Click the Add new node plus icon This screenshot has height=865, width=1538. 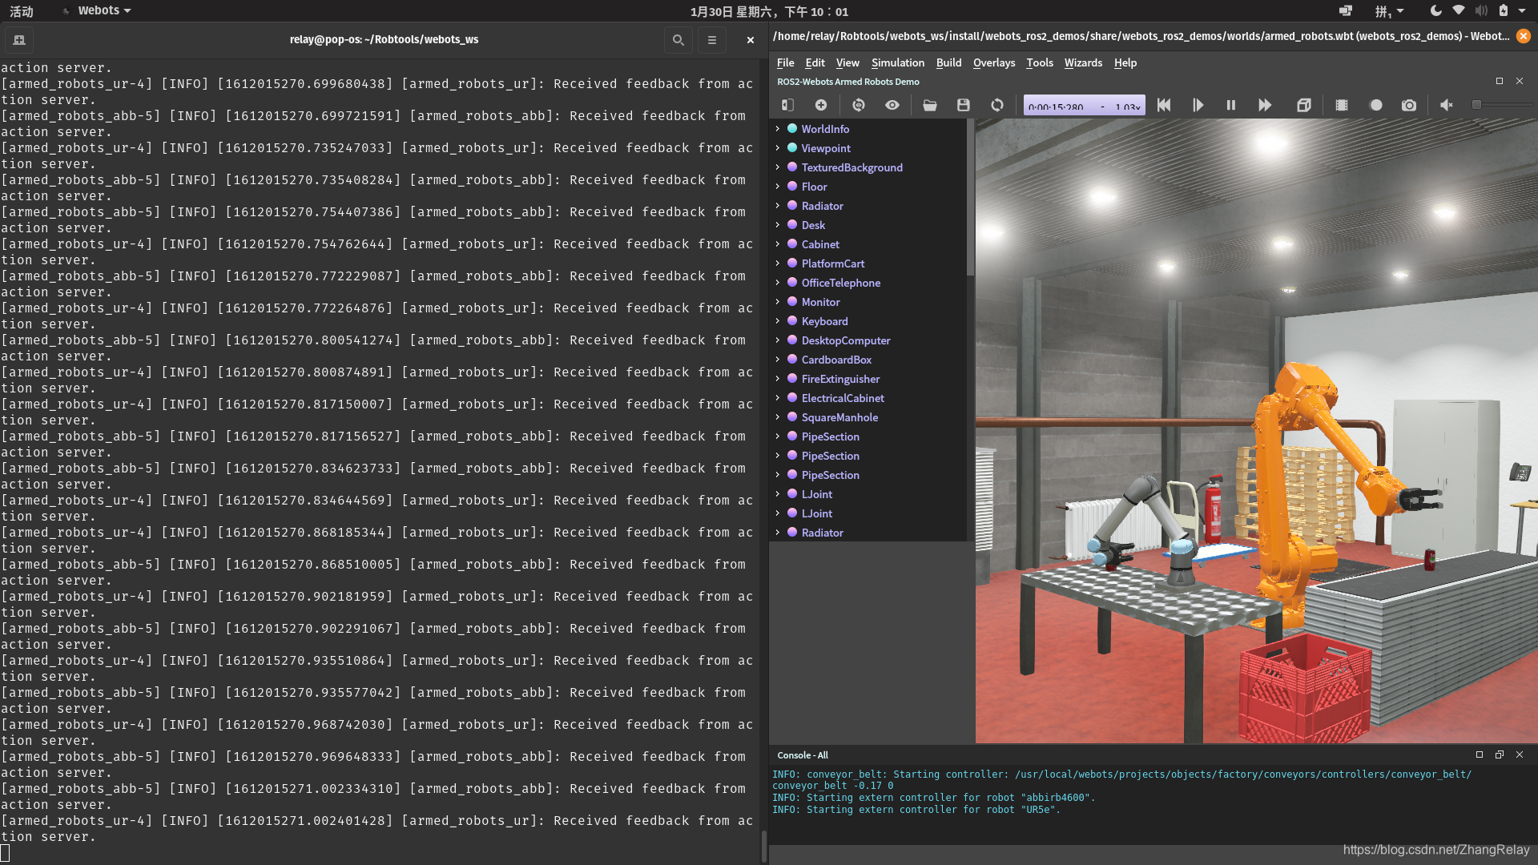click(x=821, y=105)
